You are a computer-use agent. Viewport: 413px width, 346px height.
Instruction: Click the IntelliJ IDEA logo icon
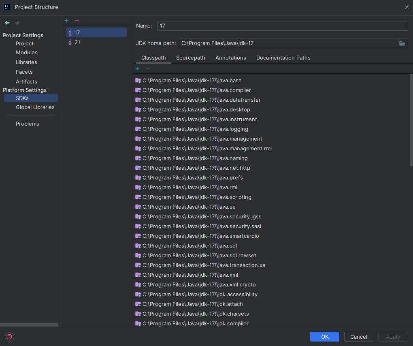pos(7,7)
